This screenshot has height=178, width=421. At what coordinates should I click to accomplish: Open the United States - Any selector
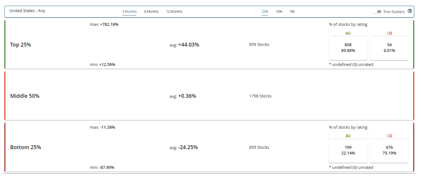coord(27,11)
